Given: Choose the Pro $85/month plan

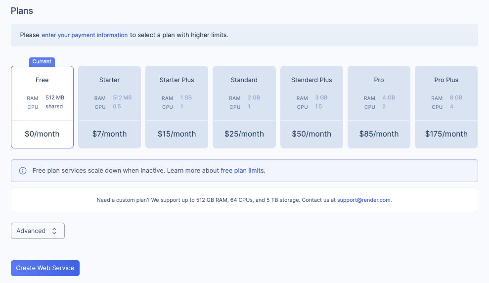Looking at the screenshot, I should click(379, 107).
